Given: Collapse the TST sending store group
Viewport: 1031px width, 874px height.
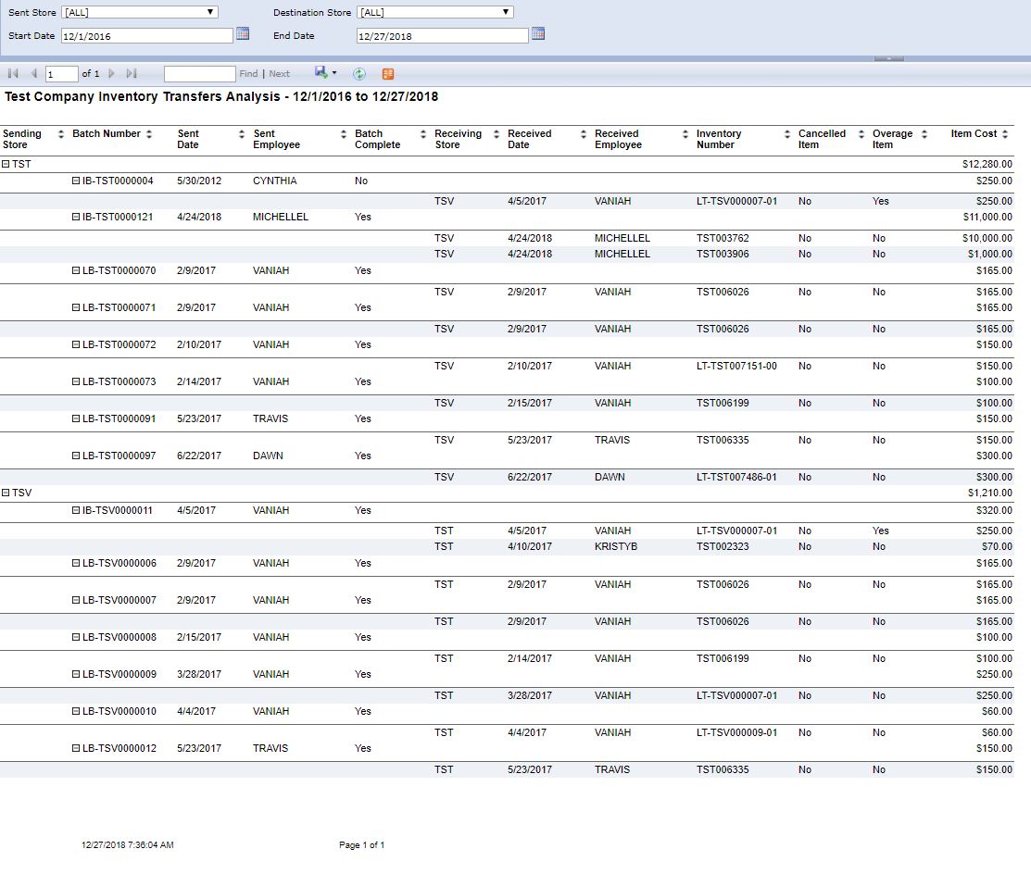Looking at the screenshot, I should click(6, 164).
